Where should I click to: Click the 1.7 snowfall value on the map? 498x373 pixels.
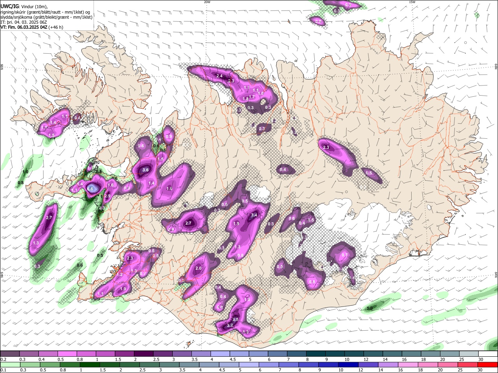coord(252,97)
